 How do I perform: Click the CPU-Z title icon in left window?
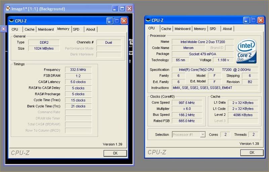(11, 21)
